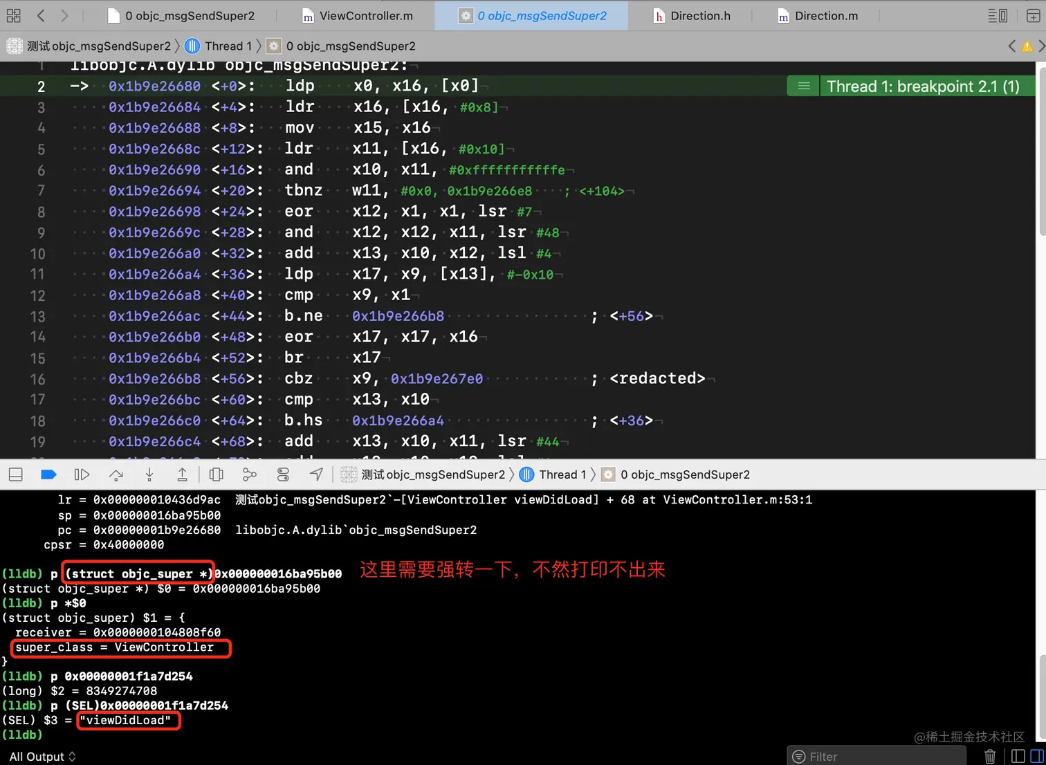Screen dimensions: 1046x765
Task: Step into the current instruction
Action: (149, 474)
